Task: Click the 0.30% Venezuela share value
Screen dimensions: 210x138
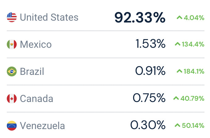Action: click(148, 125)
